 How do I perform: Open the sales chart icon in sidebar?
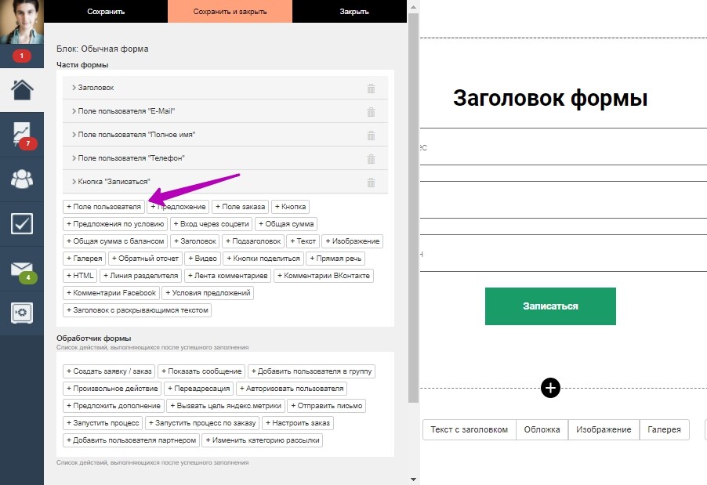tap(22, 134)
